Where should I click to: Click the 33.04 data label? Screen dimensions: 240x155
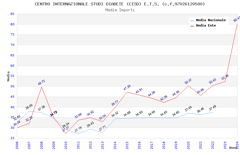[x=102, y=117]
